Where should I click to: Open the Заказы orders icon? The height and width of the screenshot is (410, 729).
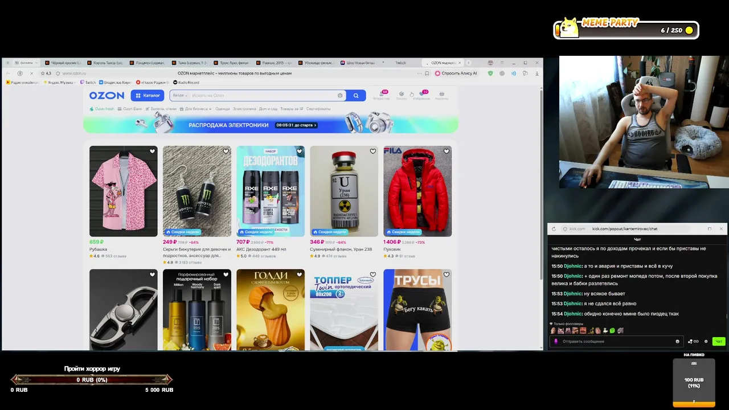pos(402,95)
